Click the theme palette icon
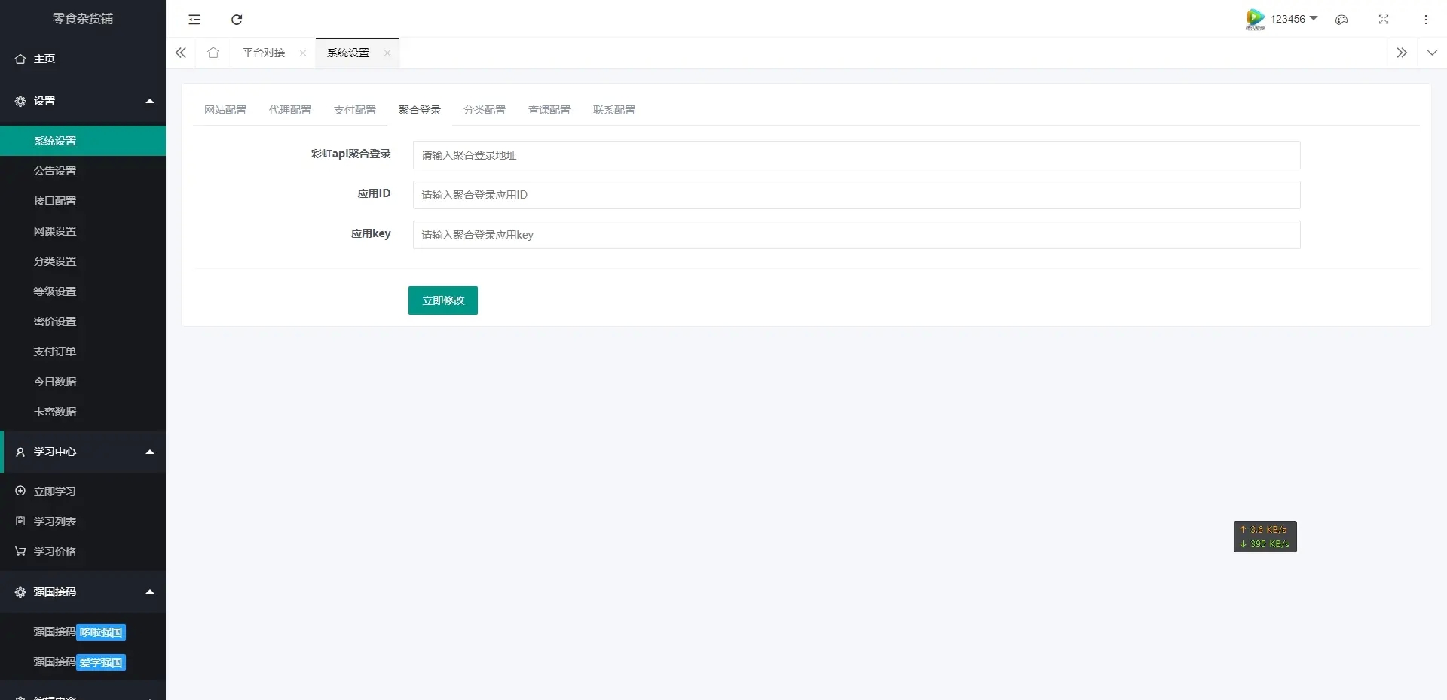Viewport: 1447px width, 700px height. tap(1341, 20)
